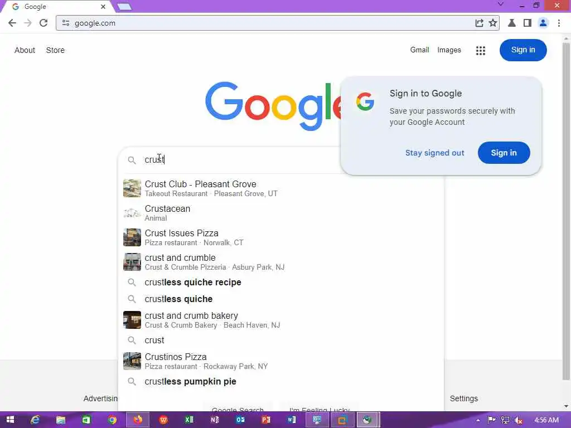Open Chrome three-dot menu
Screen dimensions: 571x428
(559, 23)
